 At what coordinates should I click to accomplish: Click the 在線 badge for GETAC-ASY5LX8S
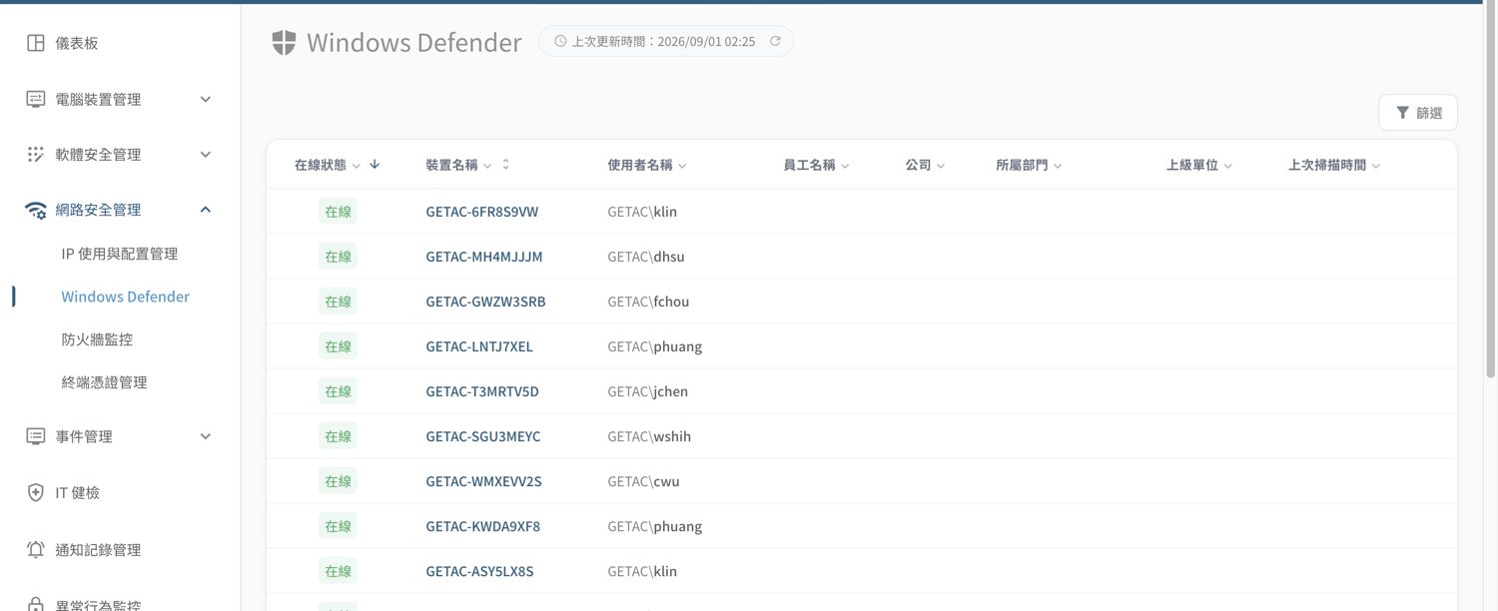338,571
